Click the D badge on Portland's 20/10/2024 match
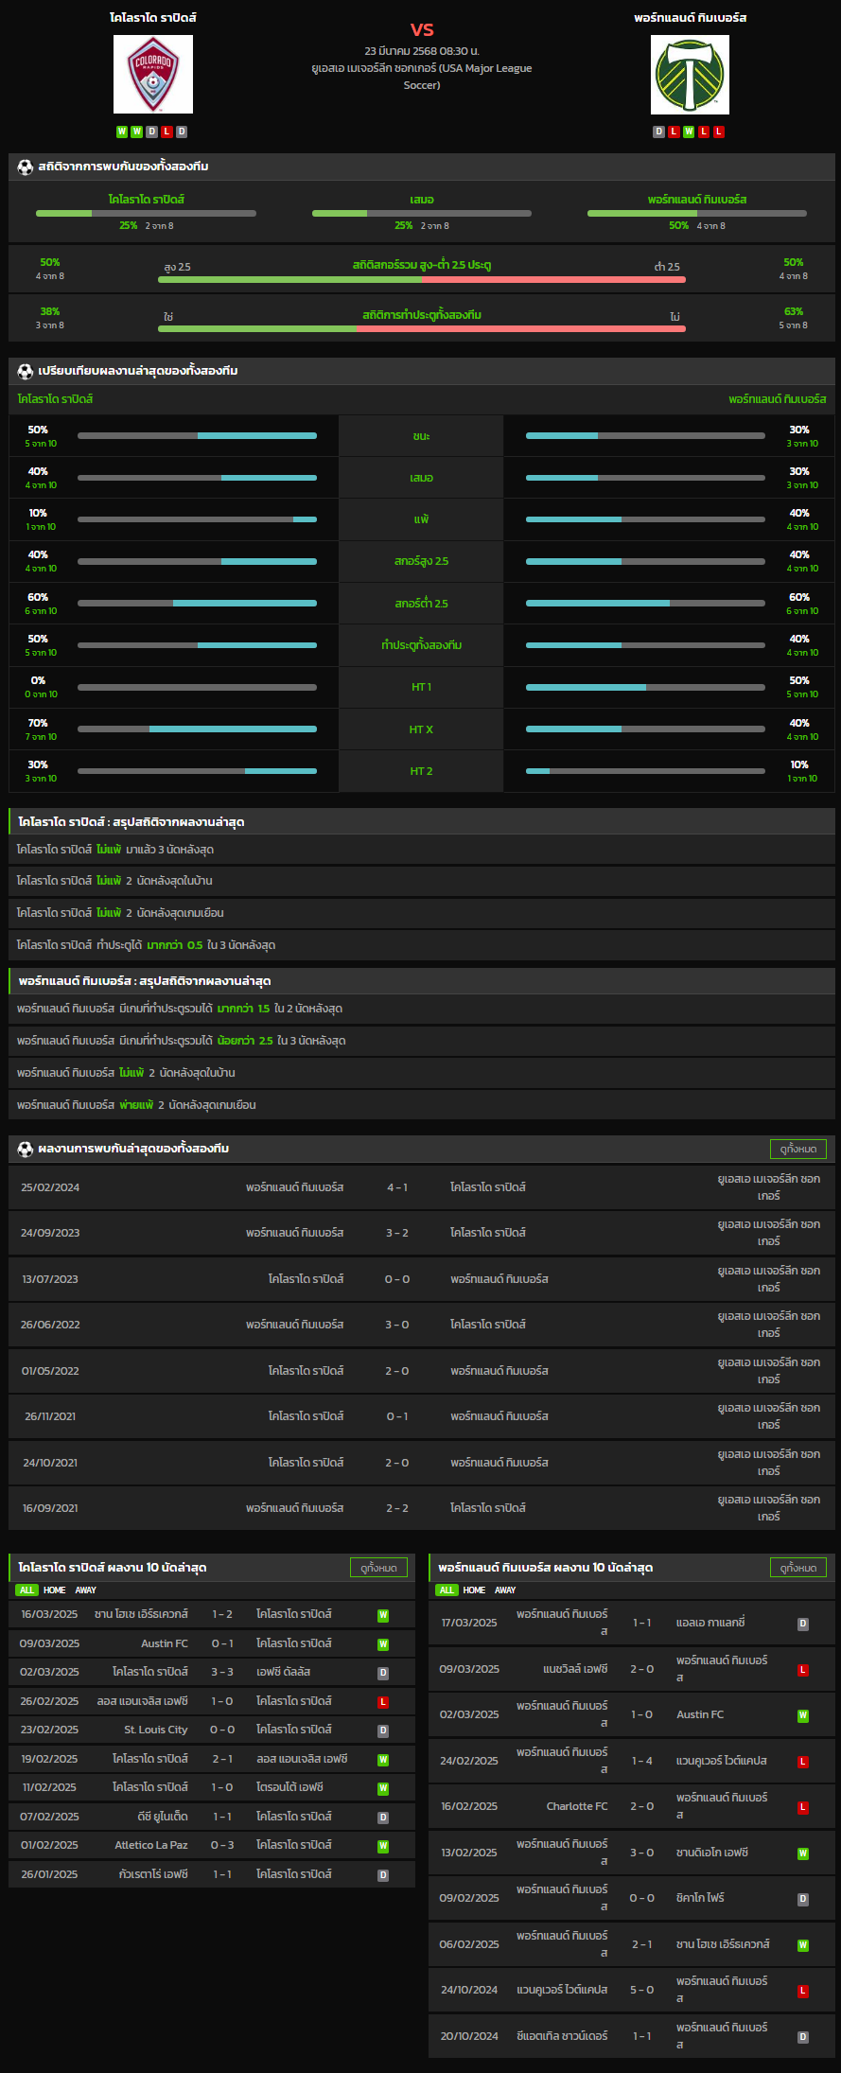The width and height of the screenshot is (841, 2073). tap(803, 2037)
